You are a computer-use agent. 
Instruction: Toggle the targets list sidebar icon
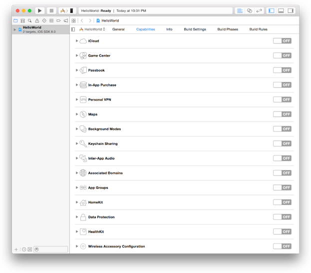(73, 29)
